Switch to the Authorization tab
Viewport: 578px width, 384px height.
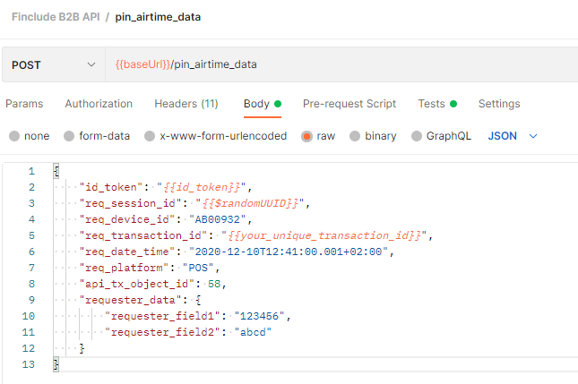tap(99, 104)
